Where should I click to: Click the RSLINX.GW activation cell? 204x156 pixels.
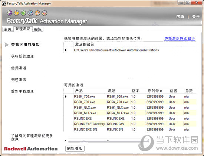click(115, 124)
